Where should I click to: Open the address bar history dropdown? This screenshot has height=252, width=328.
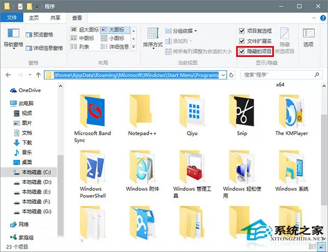pyautogui.click(x=223, y=75)
